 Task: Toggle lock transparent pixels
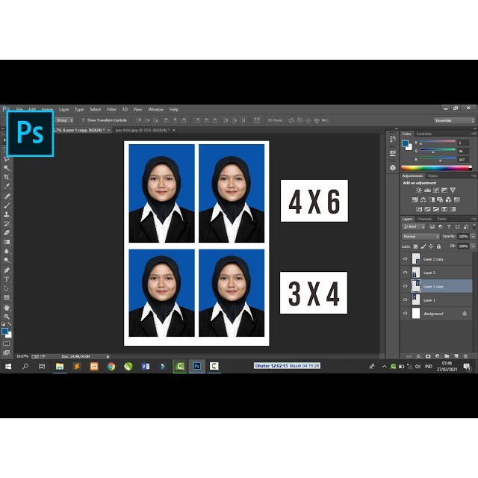click(415, 246)
